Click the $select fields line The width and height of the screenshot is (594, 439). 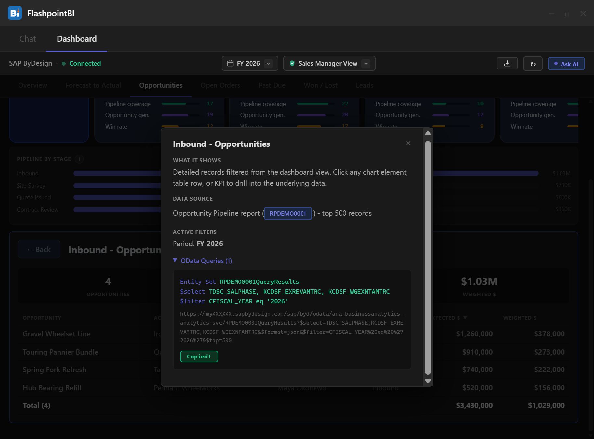click(x=285, y=292)
